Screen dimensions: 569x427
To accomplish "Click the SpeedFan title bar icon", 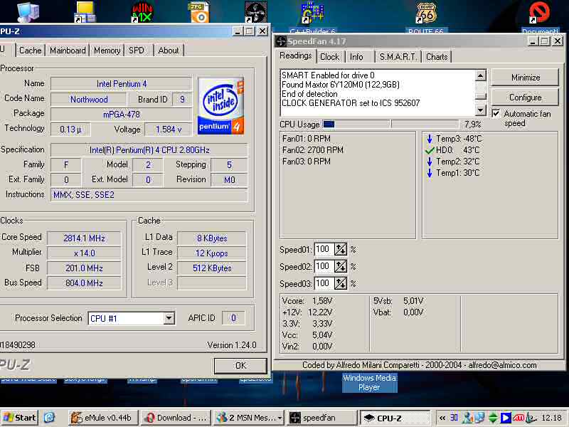I will click(x=280, y=41).
